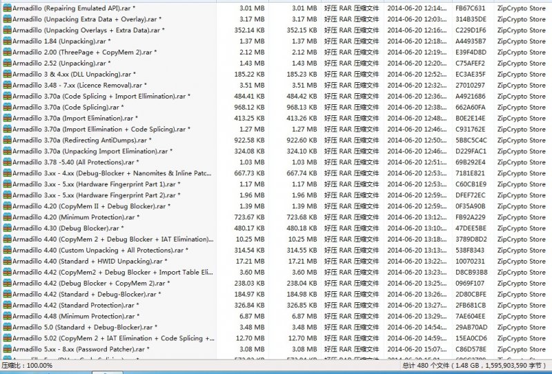This screenshot has height=374, width=552.
Task: Click file name Armadillo 4.40 (CopyMem 2 + Debug Blocker + IAT Elimination)
Action: 113,239
